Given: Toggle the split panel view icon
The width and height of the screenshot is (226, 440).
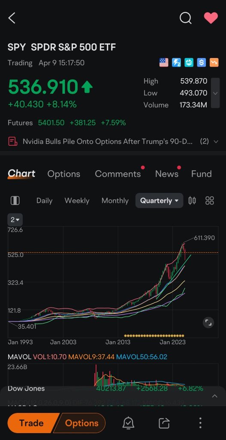Looking at the screenshot, I should [15, 200].
